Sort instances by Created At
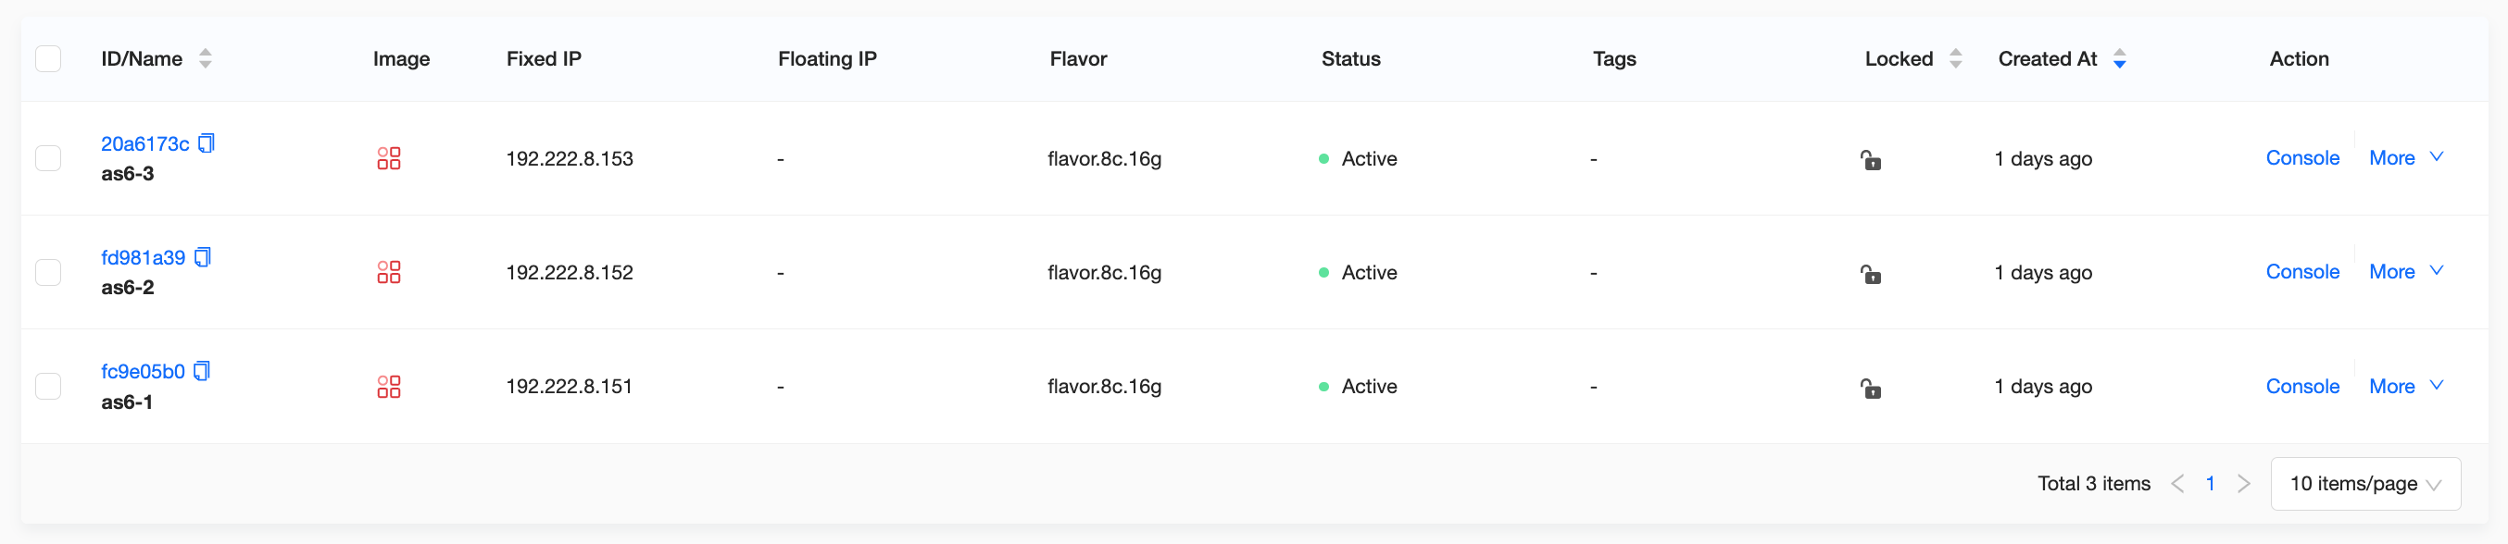 coord(2119,59)
